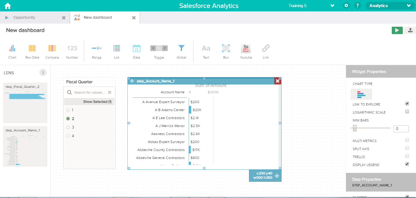Viewport: 416px width, 198px height.
Task: Clear the Fiscal Quarter search field
Action: coord(110,92)
